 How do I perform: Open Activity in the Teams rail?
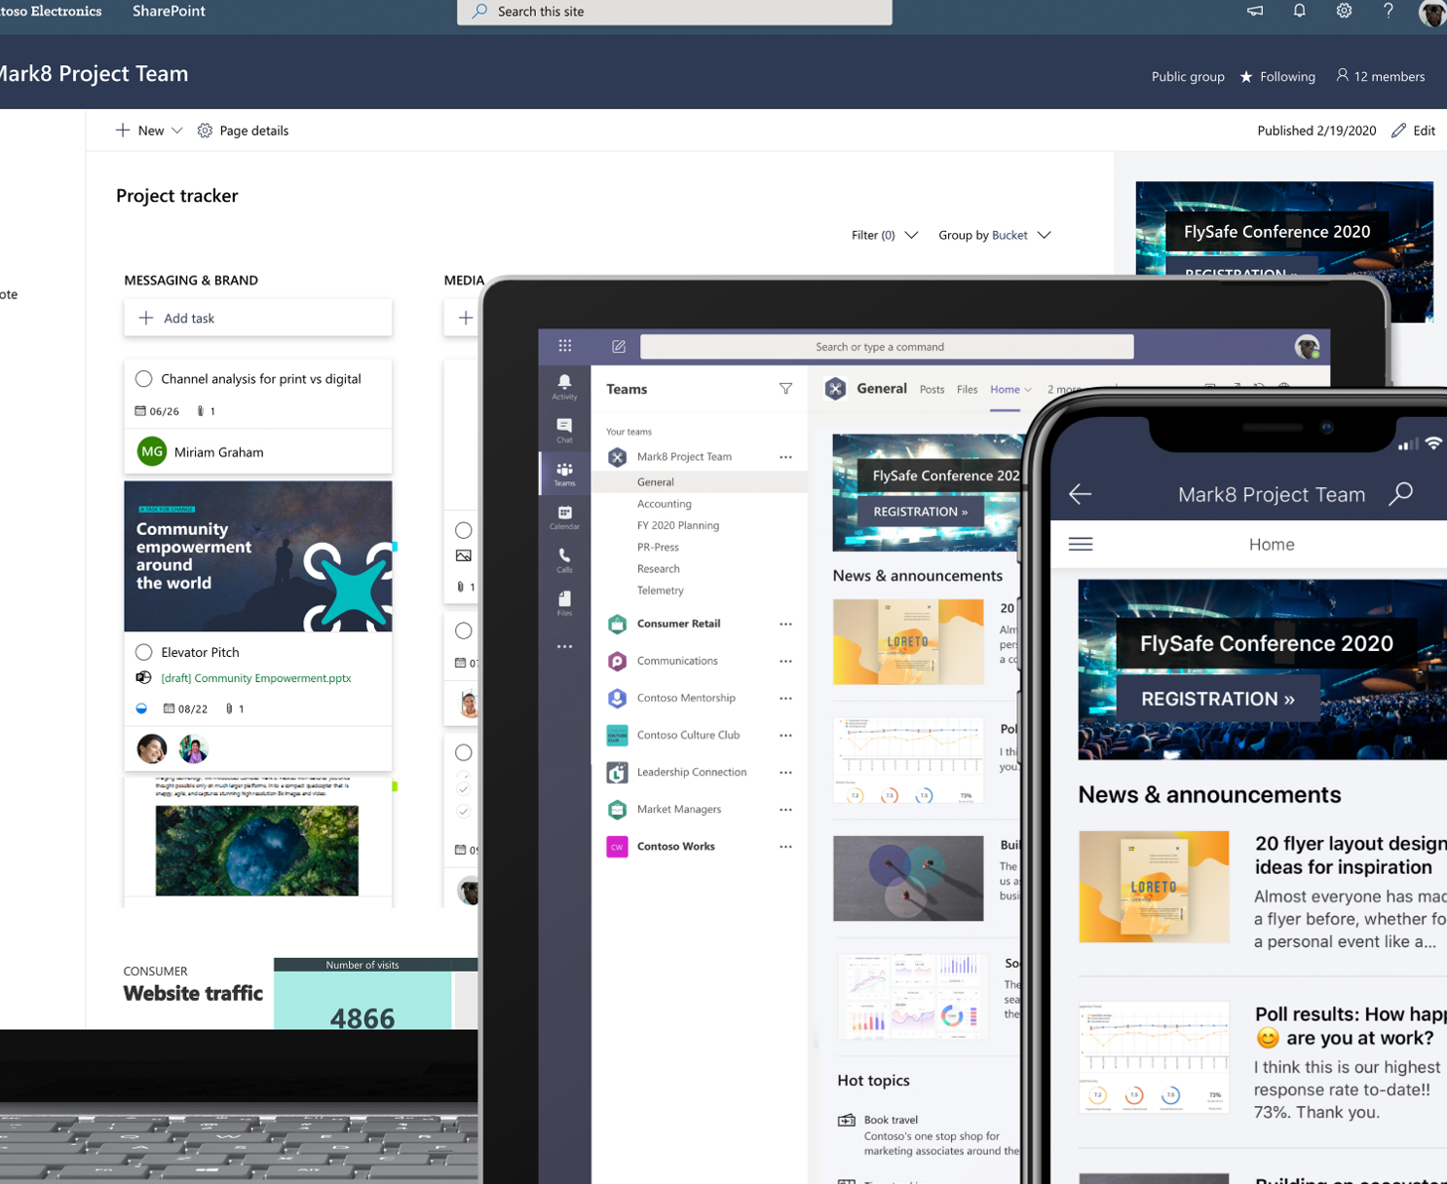click(x=564, y=386)
